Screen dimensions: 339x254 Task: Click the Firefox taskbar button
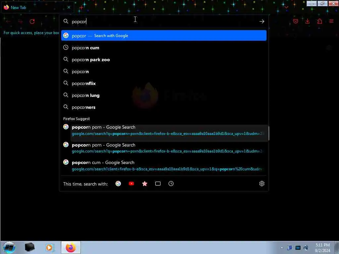point(71,247)
